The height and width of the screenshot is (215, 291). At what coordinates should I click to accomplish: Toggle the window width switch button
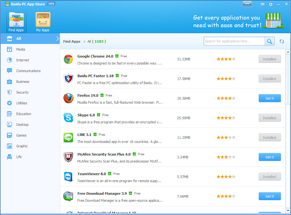pos(247,4)
